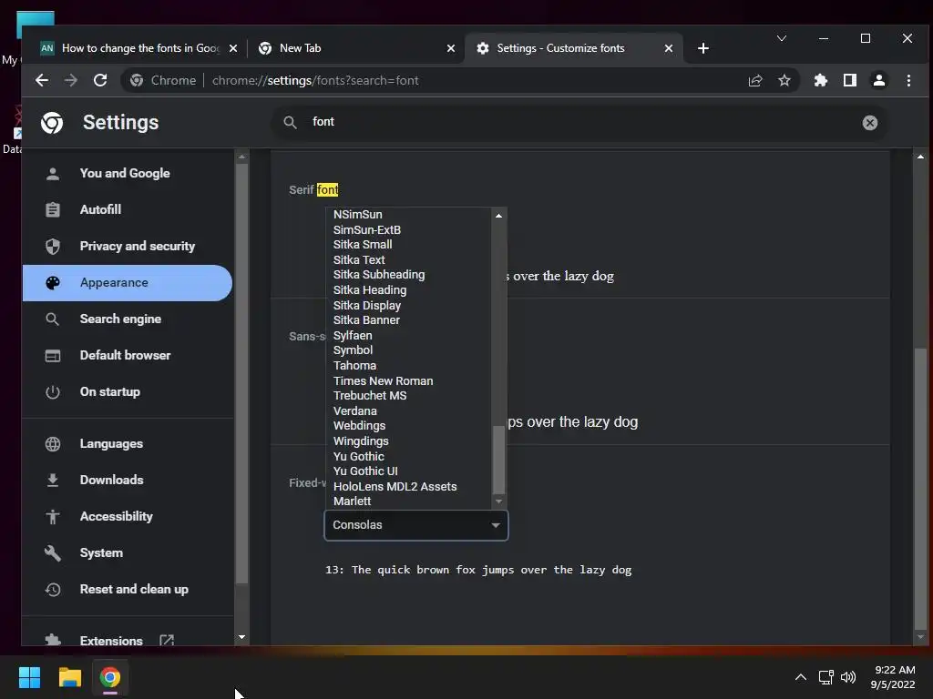Click the main page scroll-up arrow

coord(920,157)
